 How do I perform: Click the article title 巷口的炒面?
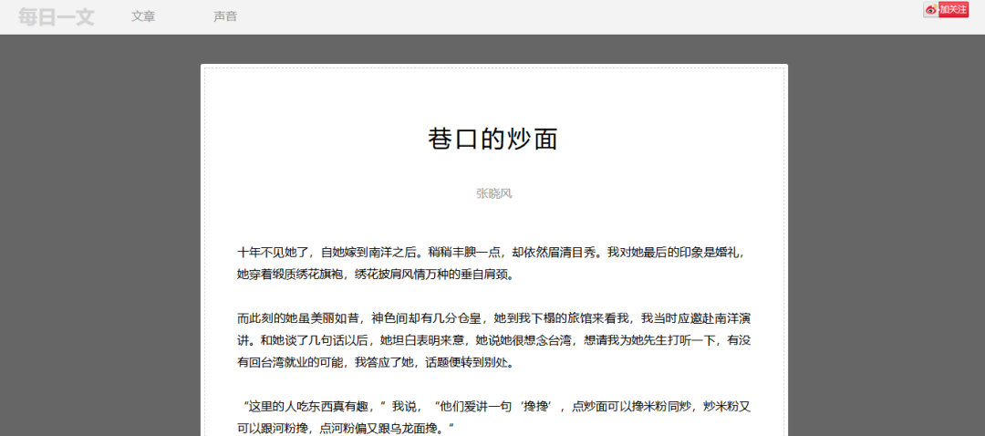point(493,140)
